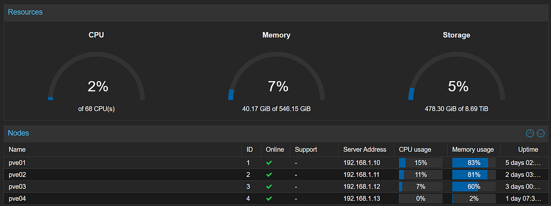Image resolution: width=551 pixels, height=206 pixels.
Task: Sort nodes by Memory usage column
Action: point(474,150)
